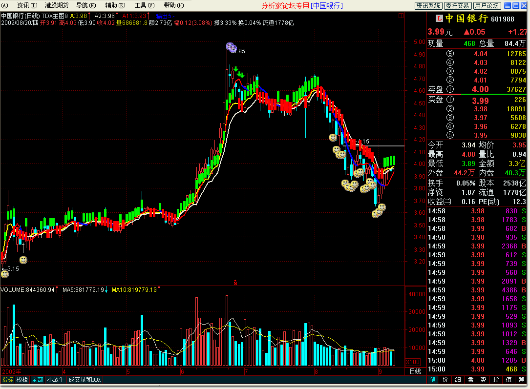The height and width of the screenshot is (389, 530).
Task: Switch to the 指 index tab
Action: click(x=496, y=380)
